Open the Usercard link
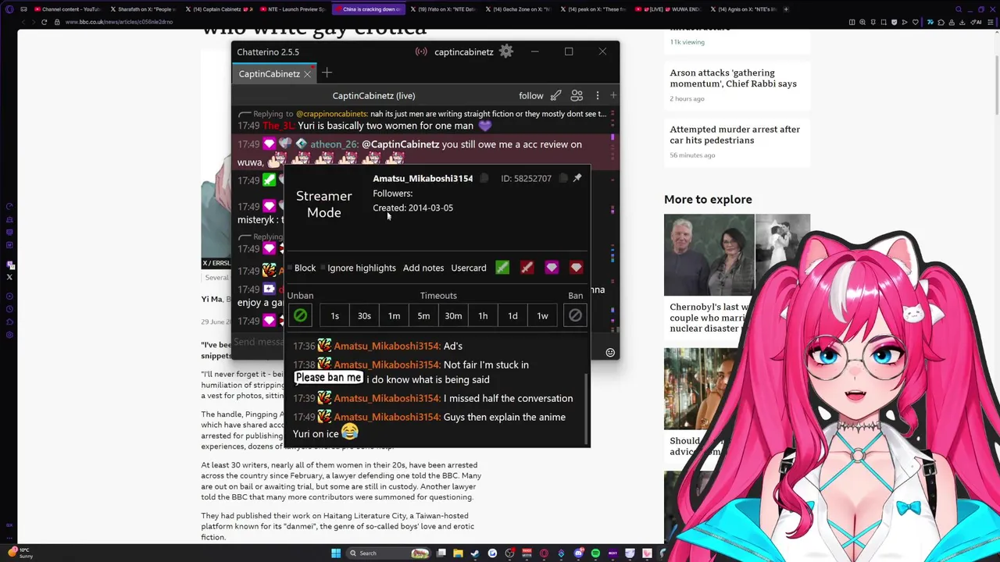Viewport: 1000px width, 562px height. click(x=469, y=268)
